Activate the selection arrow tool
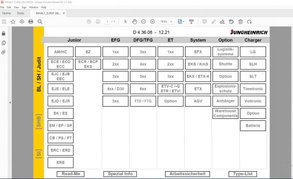This screenshot has width=293, height=179. [x=126, y=22]
